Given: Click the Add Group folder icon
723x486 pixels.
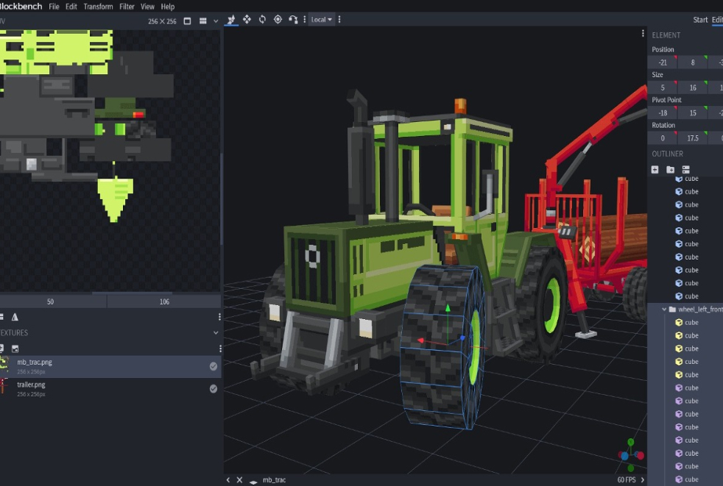Looking at the screenshot, I should tap(670, 169).
